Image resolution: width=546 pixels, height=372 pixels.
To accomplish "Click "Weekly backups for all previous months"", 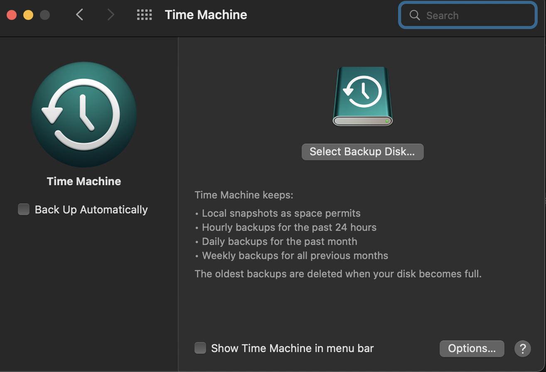I will (x=295, y=256).
